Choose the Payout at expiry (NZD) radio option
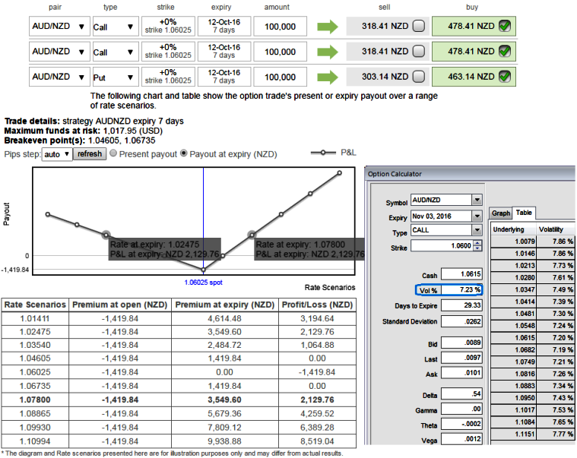The image size is (577, 458). coord(184,153)
